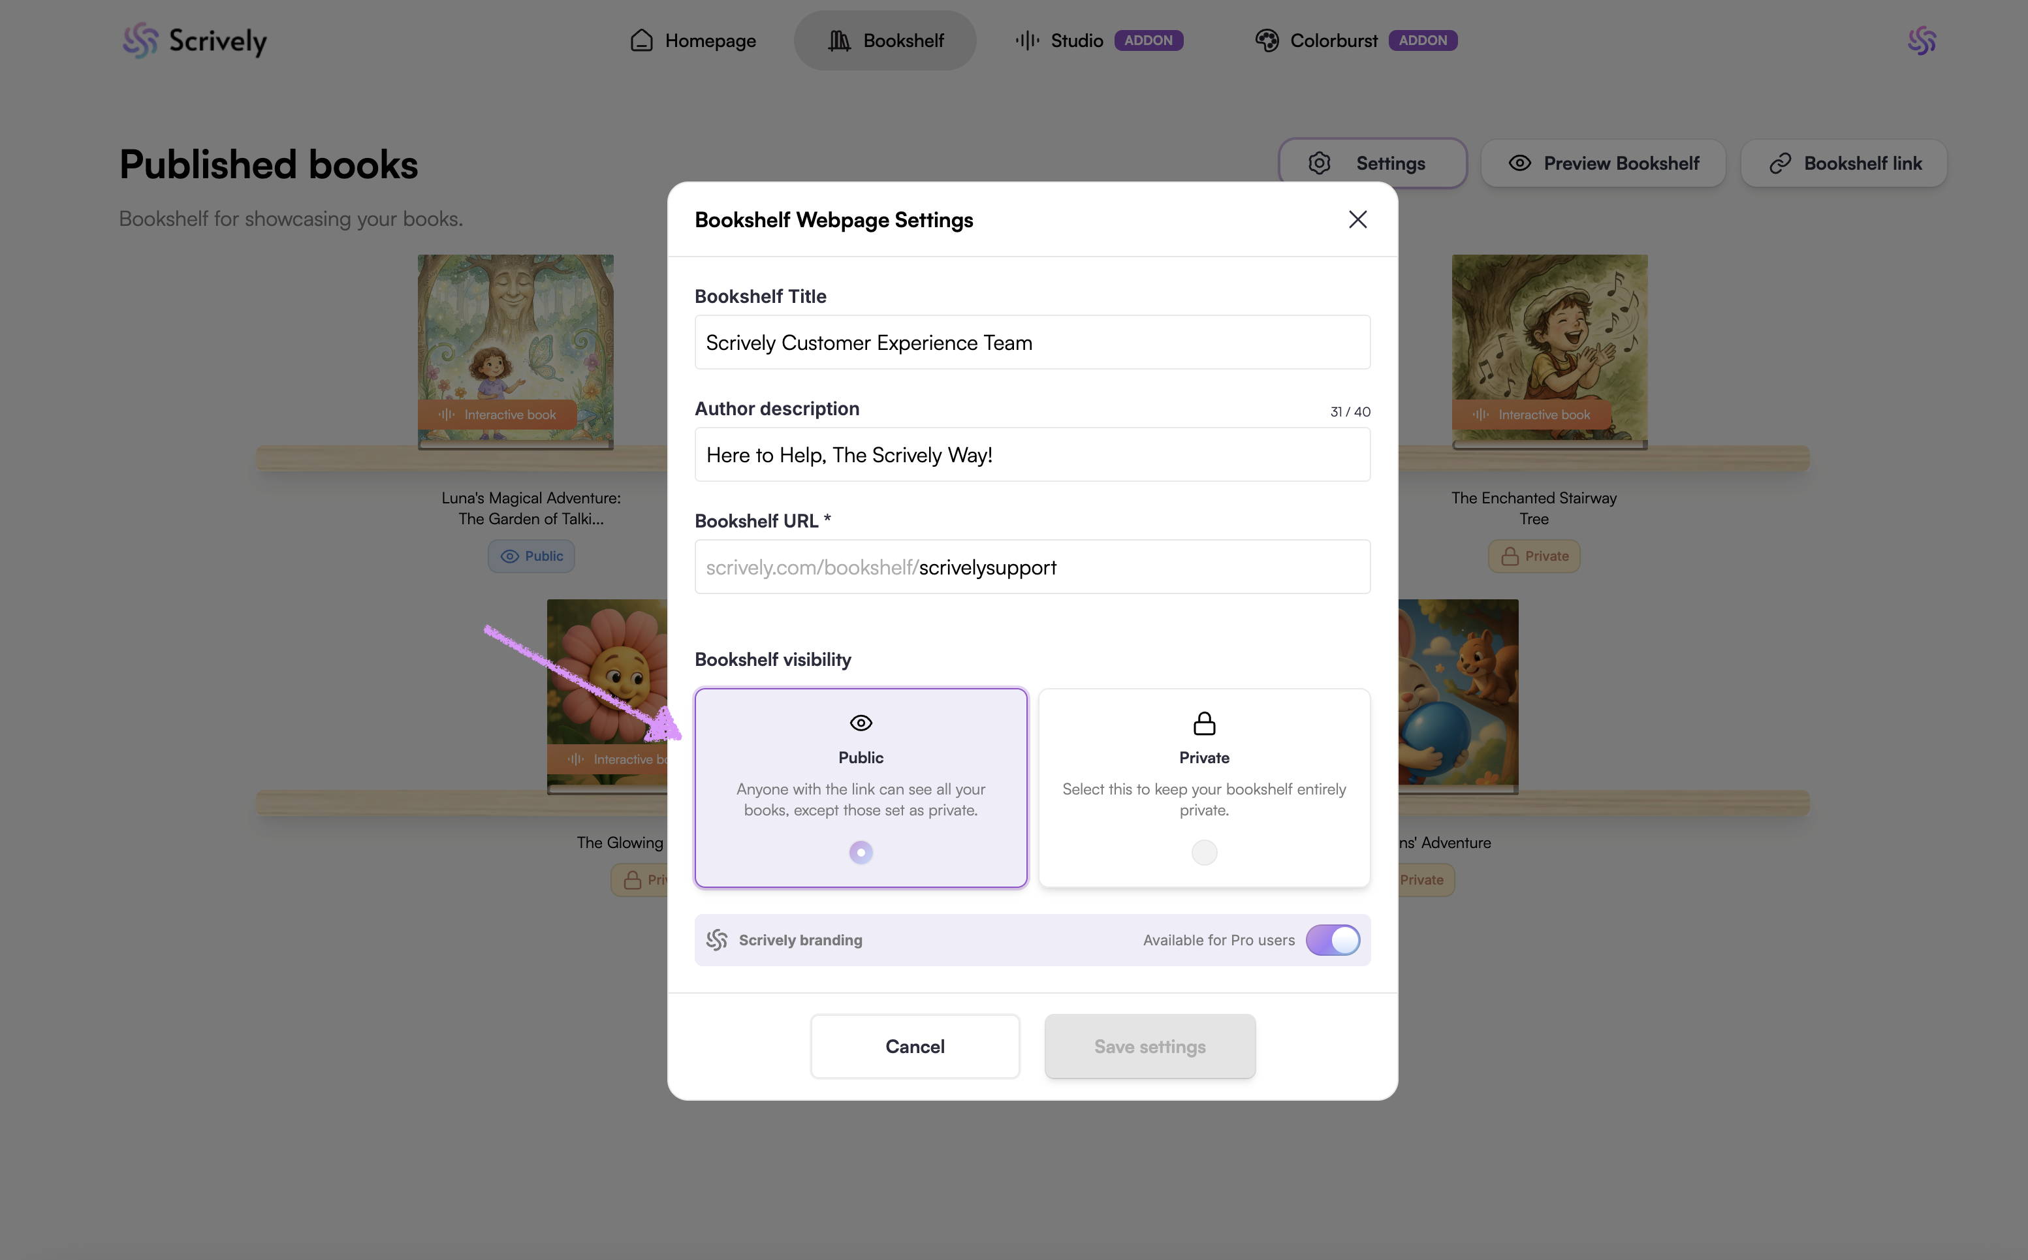The height and width of the screenshot is (1260, 2028).
Task: Click into the Author description field
Action: (1032, 455)
